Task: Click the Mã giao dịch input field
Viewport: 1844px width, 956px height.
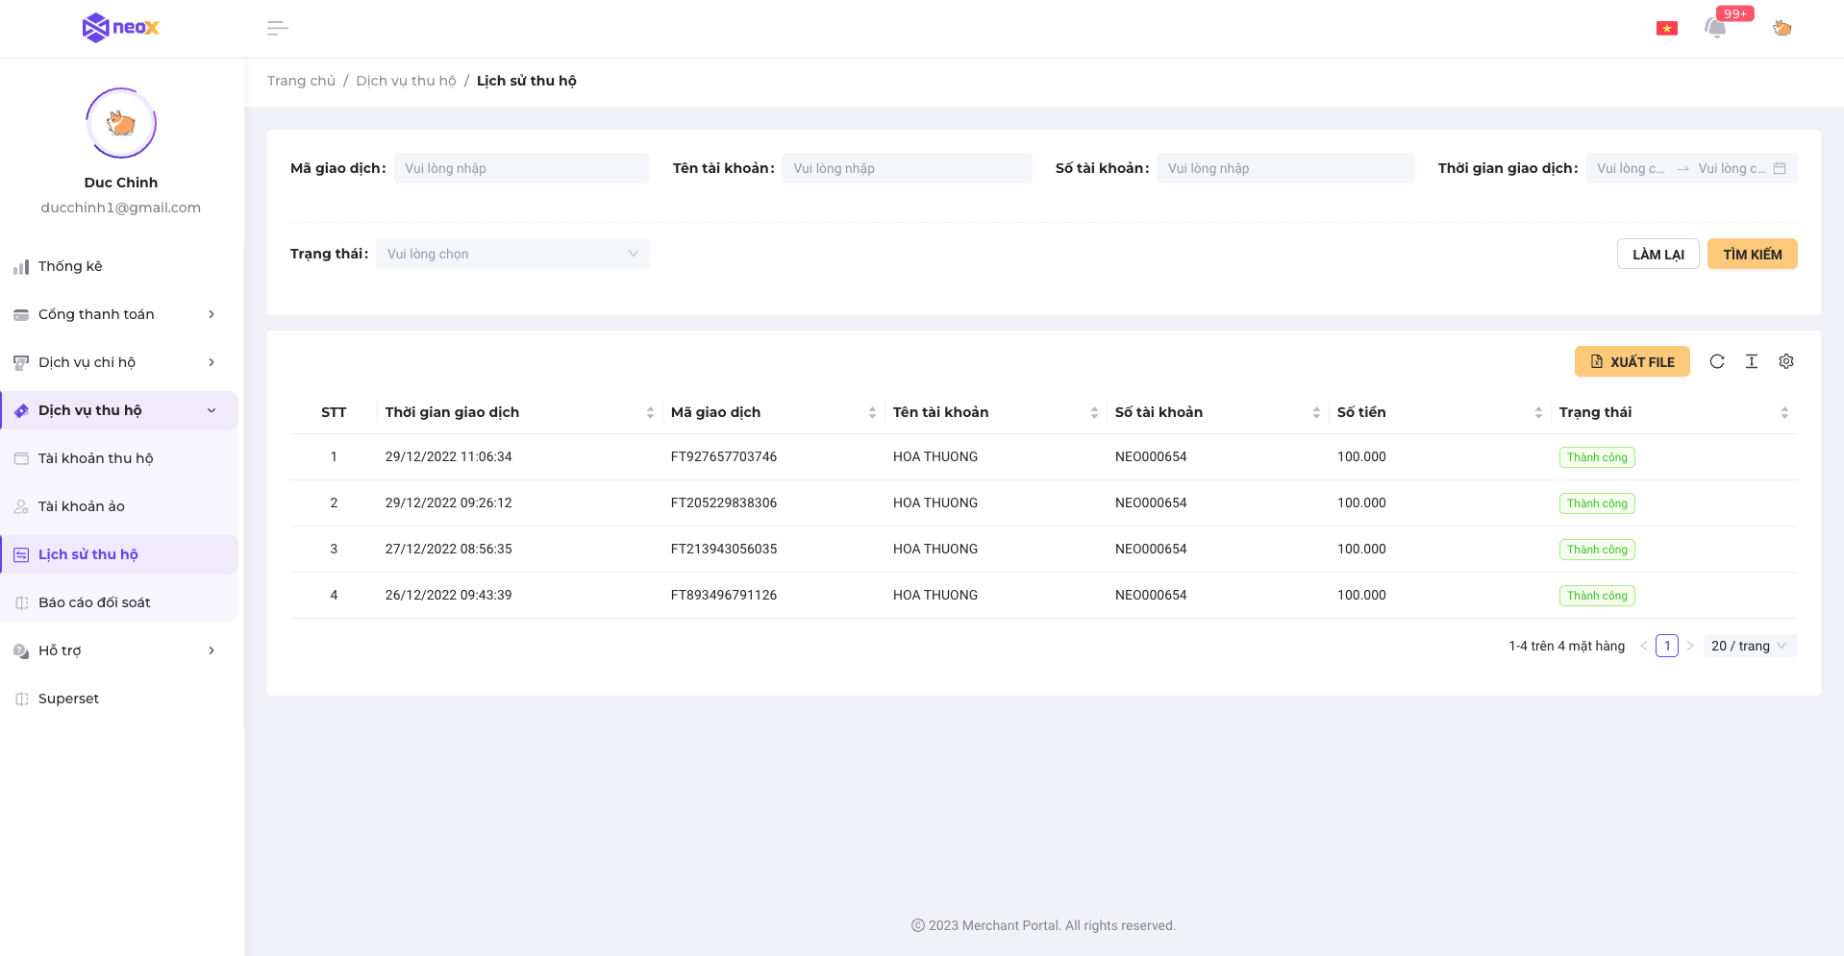Action: tap(521, 168)
